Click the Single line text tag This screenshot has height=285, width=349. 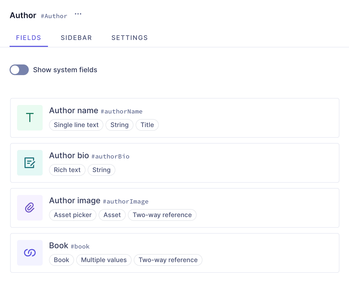pos(76,125)
